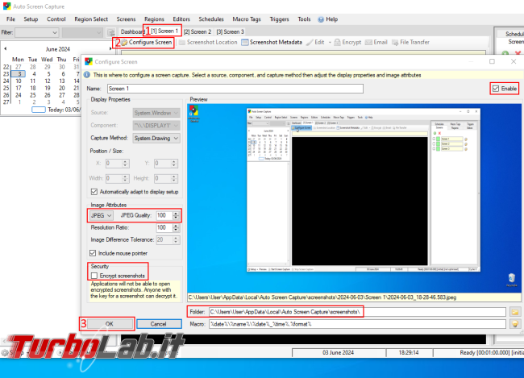Click the 03 June 2024 status bar date
This screenshot has height=378, width=524.
338,352
